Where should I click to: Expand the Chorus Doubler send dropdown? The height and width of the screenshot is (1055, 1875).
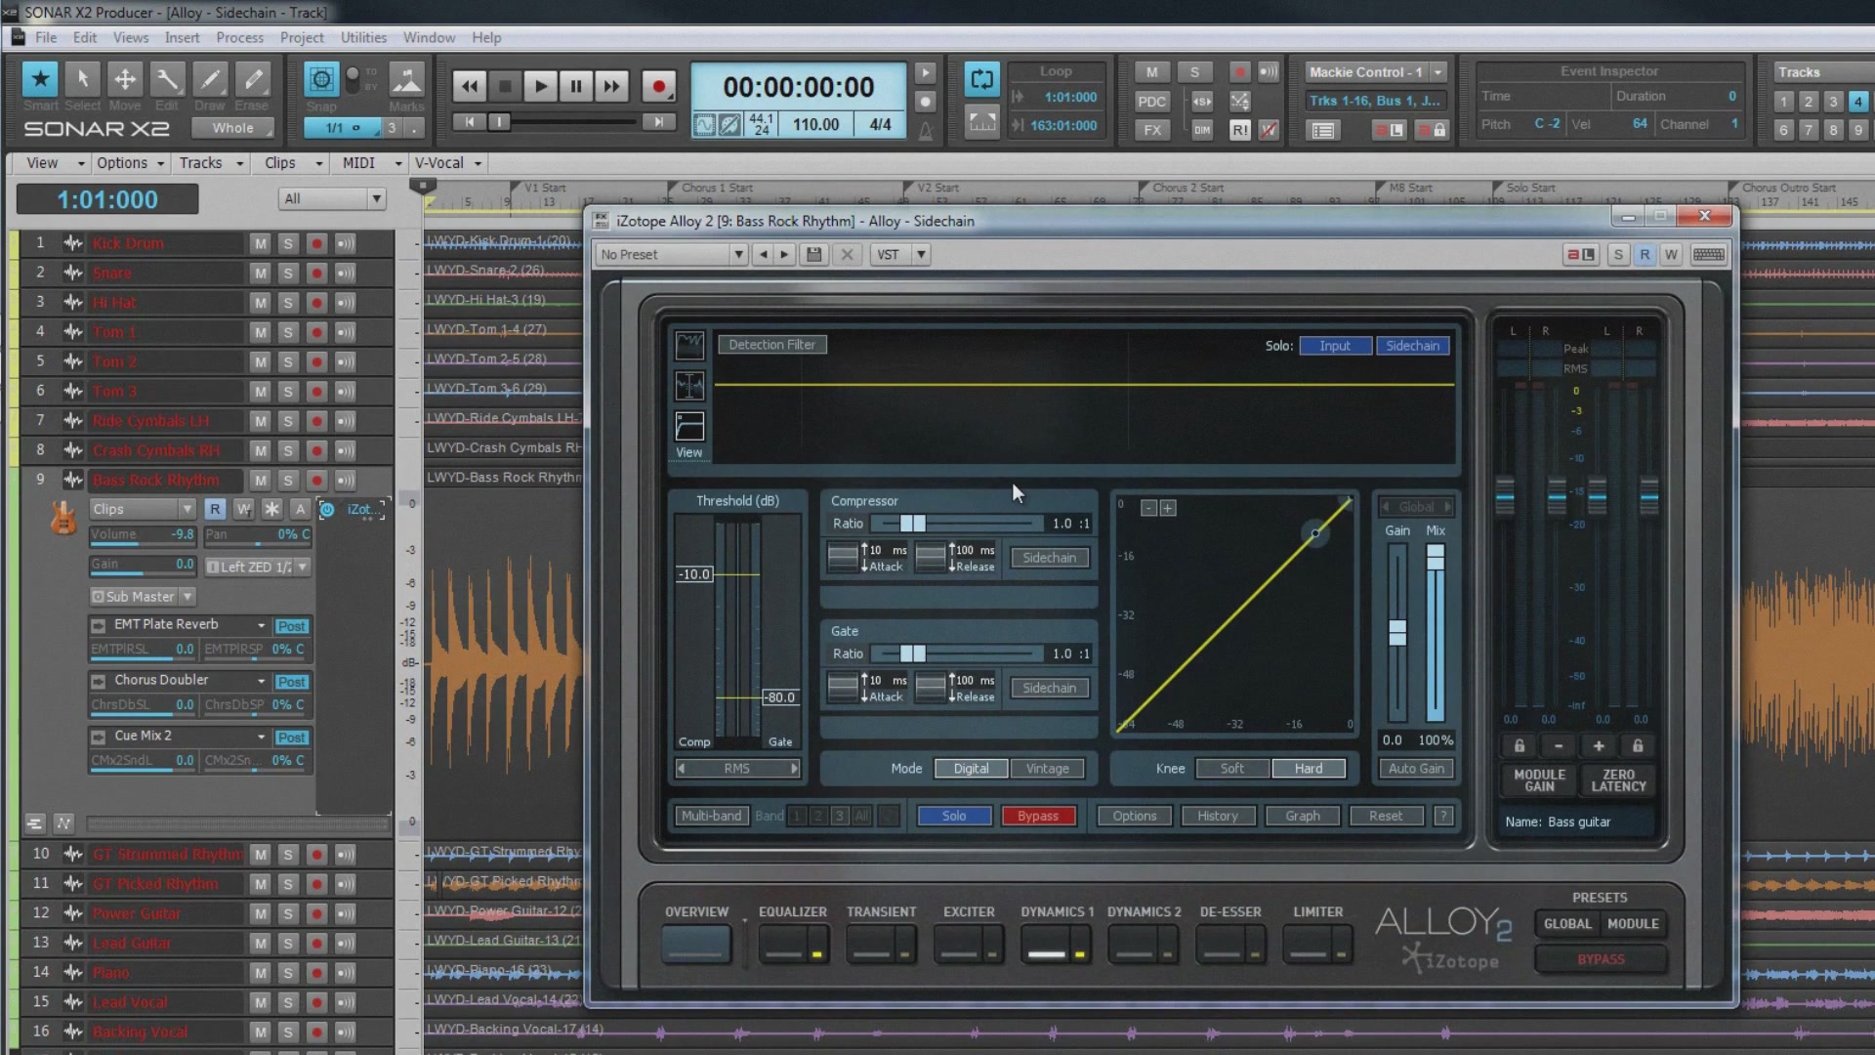point(261,681)
